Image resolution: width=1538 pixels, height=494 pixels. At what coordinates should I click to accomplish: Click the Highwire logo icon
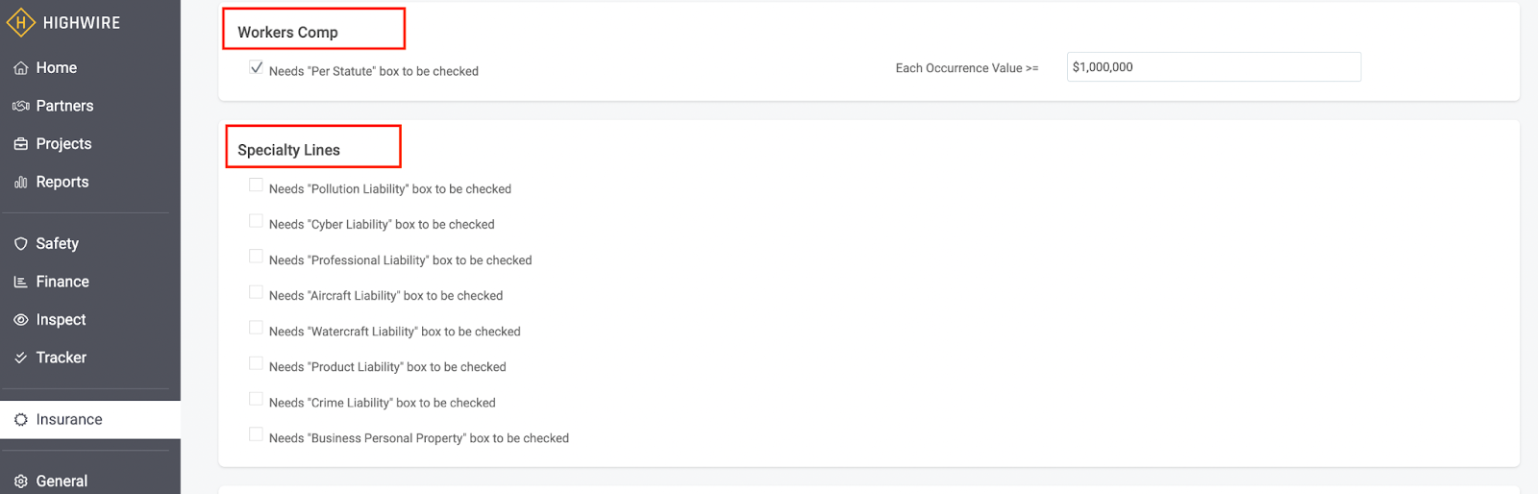pos(21,22)
